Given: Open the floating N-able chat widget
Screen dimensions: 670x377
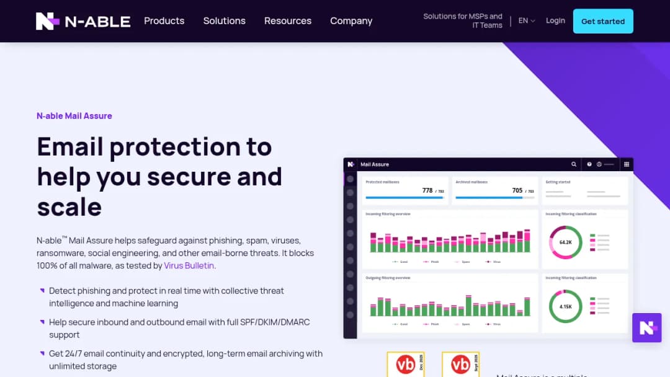Looking at the screenshot, I should click(x=647, y=328).
